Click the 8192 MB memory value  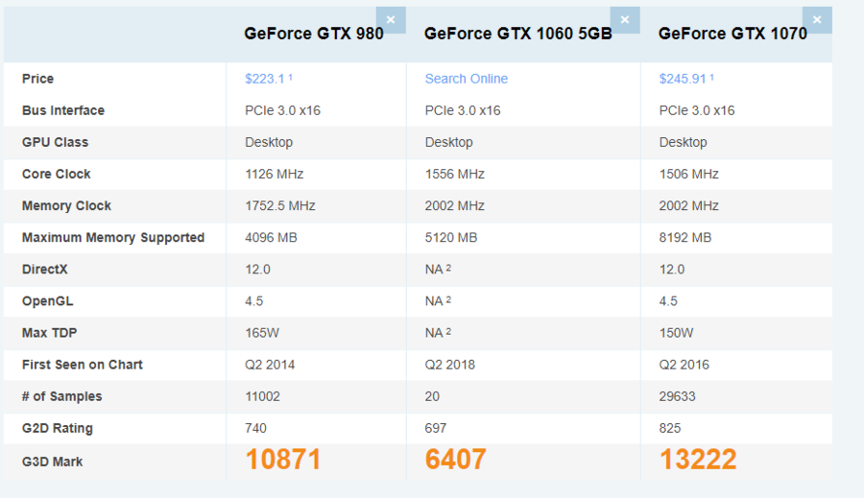[x=685, y=237]
